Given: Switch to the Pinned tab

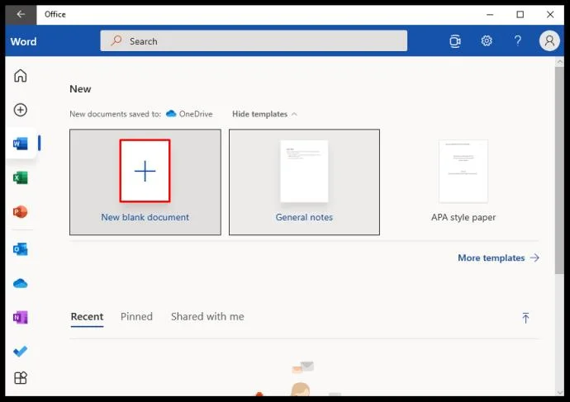Looking at the screenshot, I should pyautogui.click(x=136, y=317).
